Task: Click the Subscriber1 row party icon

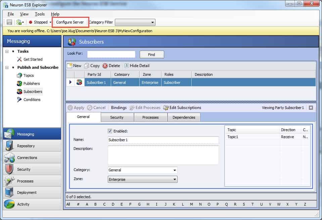Action: click(x=79, y=82)
